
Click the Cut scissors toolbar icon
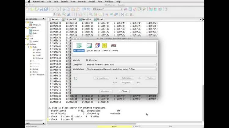[64, 9]
